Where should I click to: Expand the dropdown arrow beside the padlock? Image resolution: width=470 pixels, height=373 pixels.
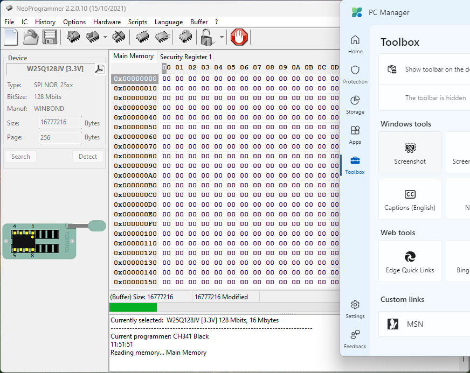(x=222, y=38)
